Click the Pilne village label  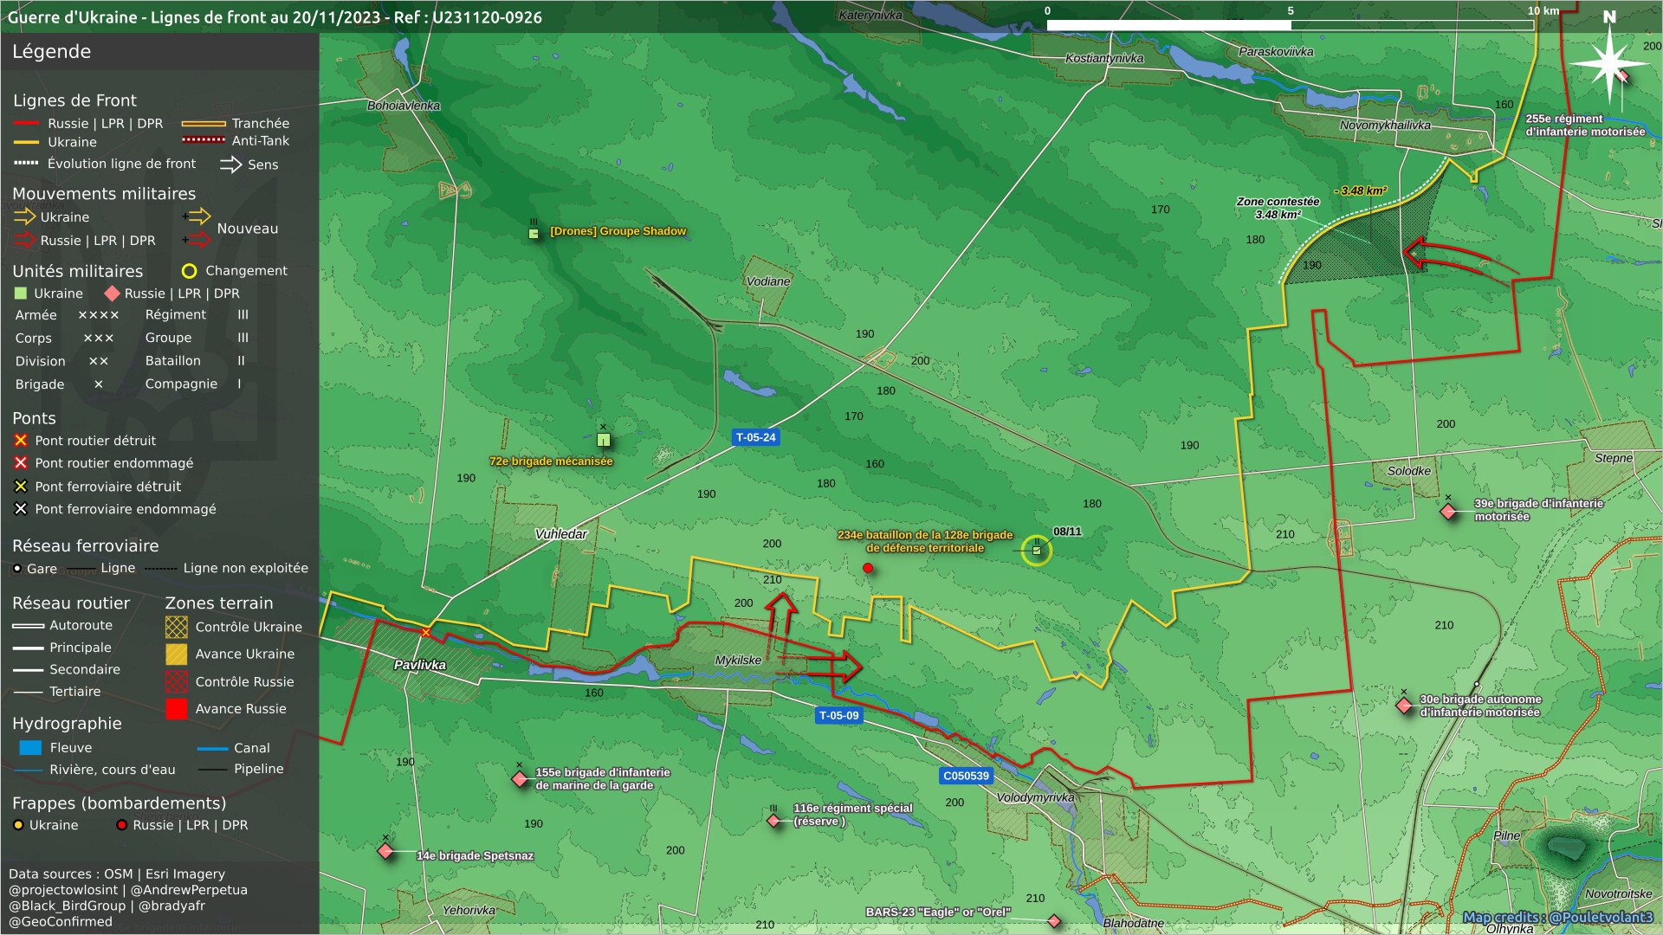(1506, 835)
